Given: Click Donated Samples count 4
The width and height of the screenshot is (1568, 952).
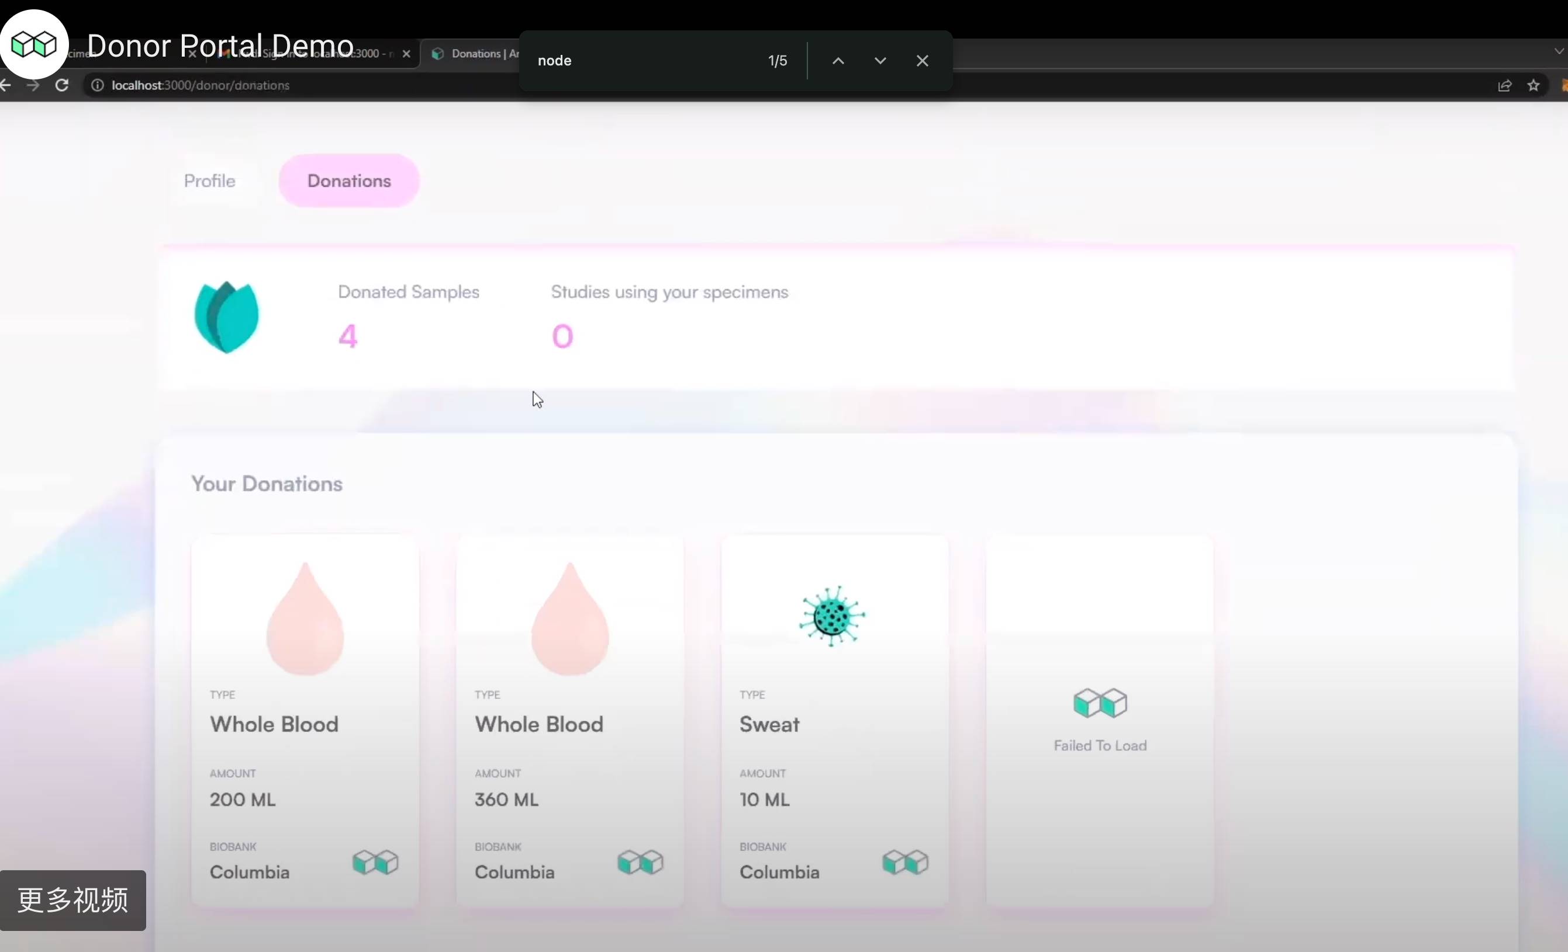Looking at the screenshot, I should coord(347,336).
